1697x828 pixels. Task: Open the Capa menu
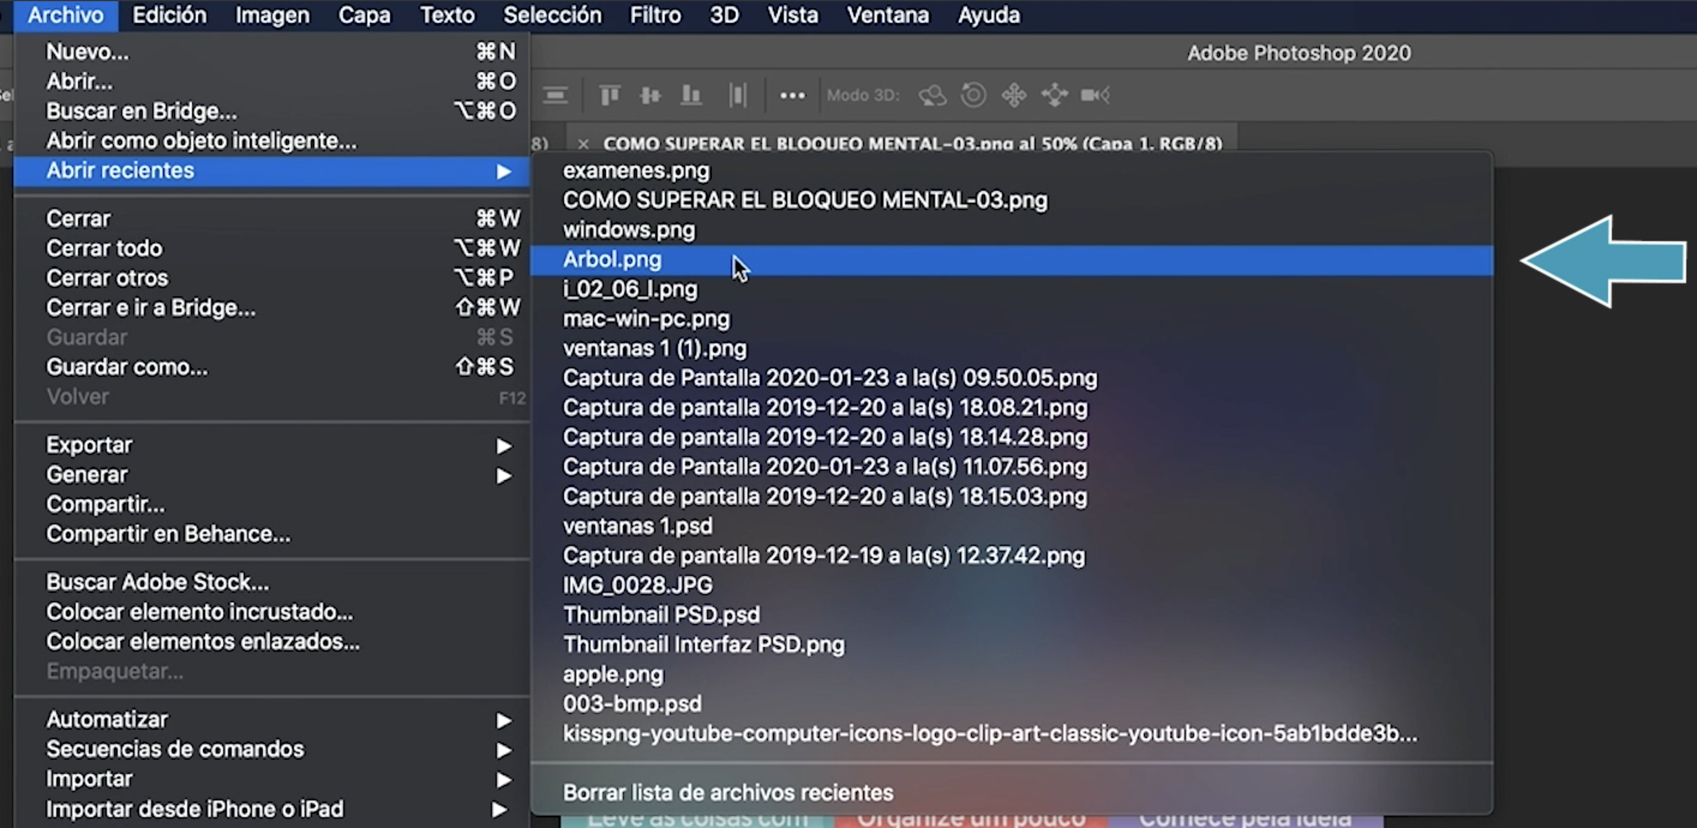364,15
